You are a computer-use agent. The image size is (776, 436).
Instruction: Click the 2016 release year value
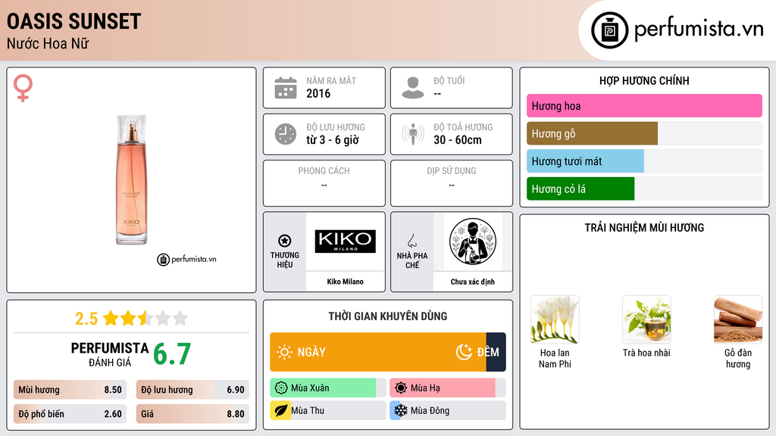[x=318, y=93]
